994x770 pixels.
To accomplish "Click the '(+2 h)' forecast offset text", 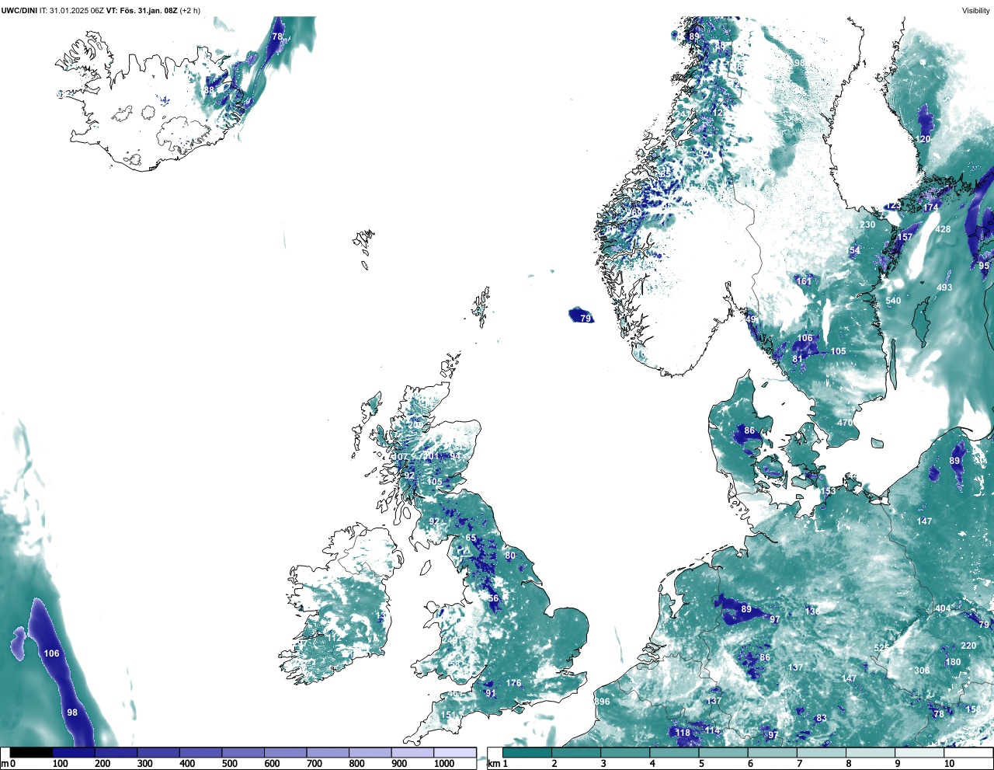I will tap(190, 10).
